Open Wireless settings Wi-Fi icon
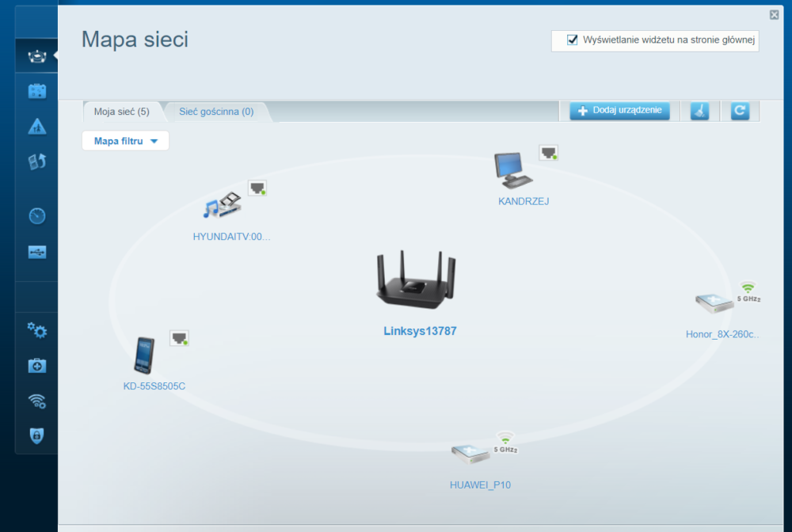The height and width of the screenshot is (532, 792). coord(37,400)
